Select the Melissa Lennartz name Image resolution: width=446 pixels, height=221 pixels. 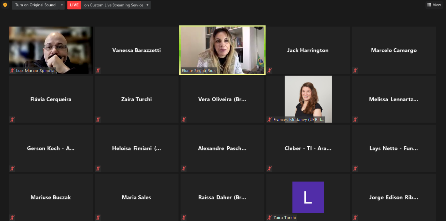point(394,99)
